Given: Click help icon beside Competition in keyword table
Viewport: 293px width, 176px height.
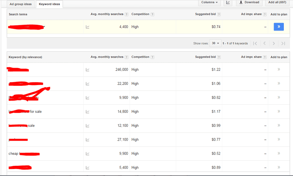Looking at the screenshot, I should coord(152,57).
